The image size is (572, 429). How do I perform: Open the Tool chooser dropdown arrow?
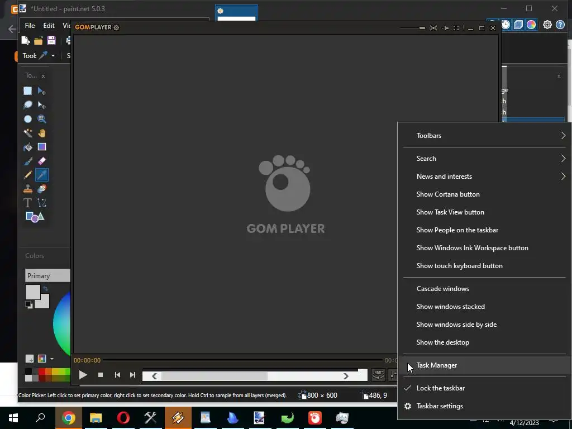click(53, 56)
